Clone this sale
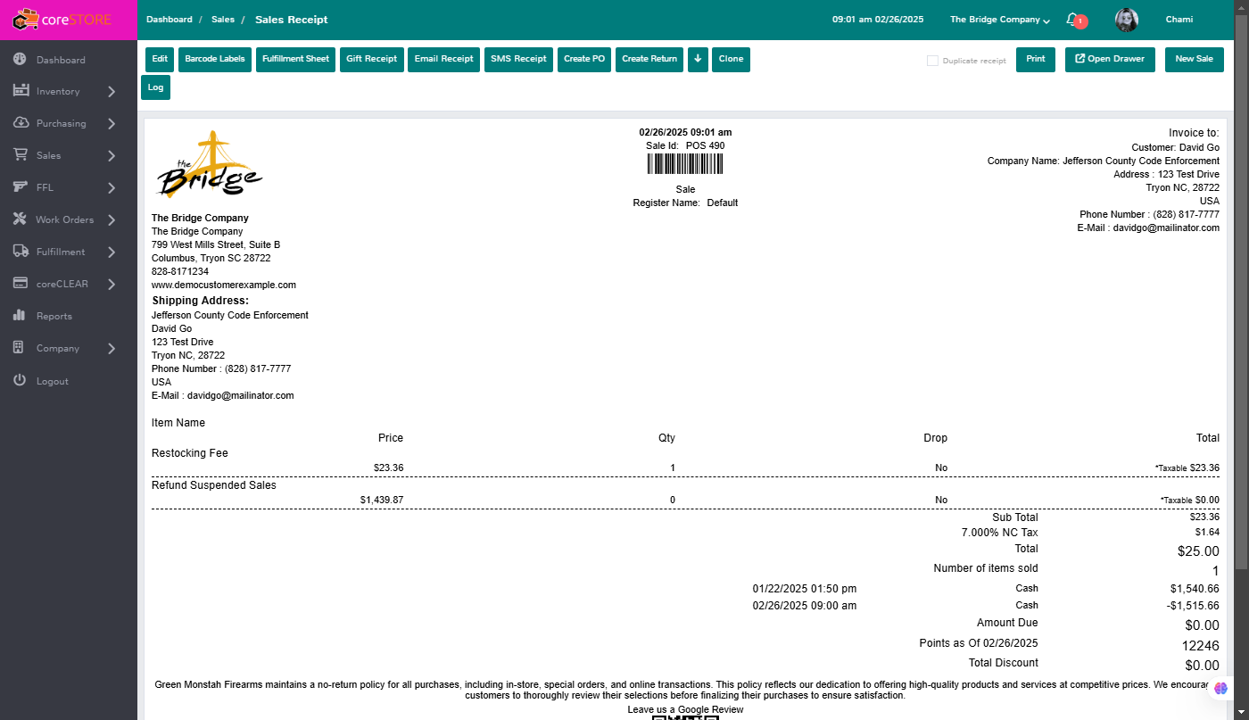 (x=731, y=60)
